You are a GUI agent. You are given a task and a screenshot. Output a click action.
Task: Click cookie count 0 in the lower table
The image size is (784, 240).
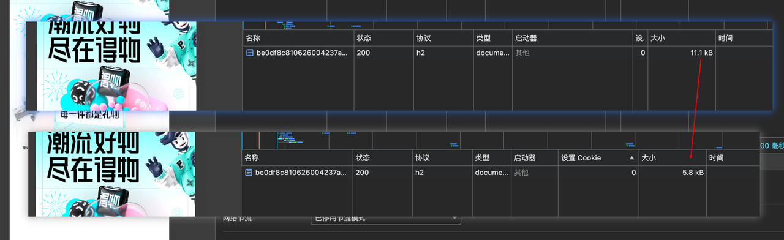[x=633, y=173]
